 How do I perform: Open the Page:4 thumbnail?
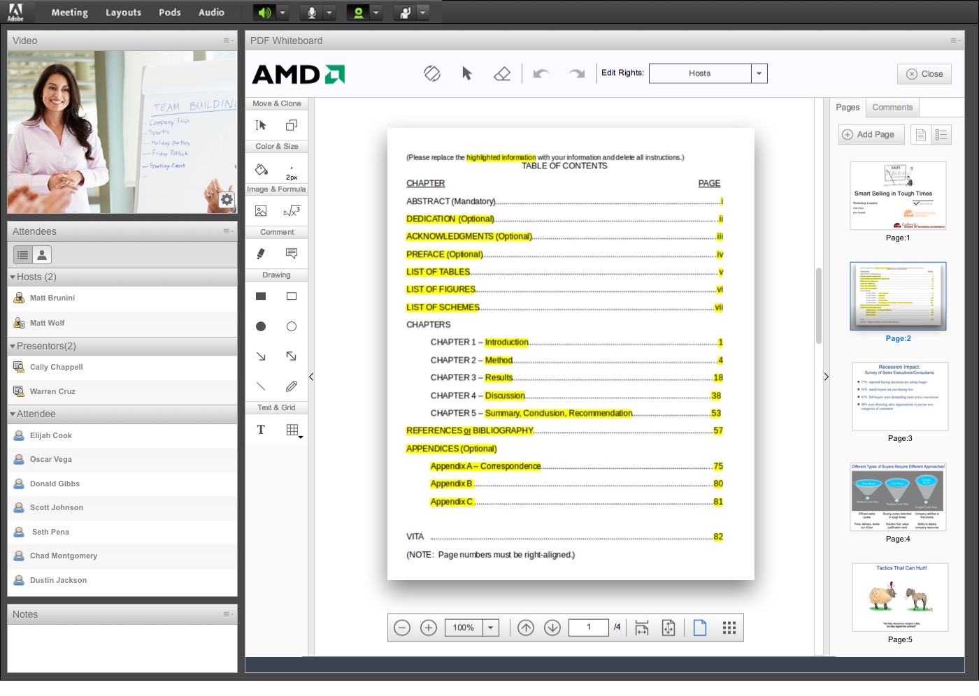pyautogui.click(x=899, y=497)
